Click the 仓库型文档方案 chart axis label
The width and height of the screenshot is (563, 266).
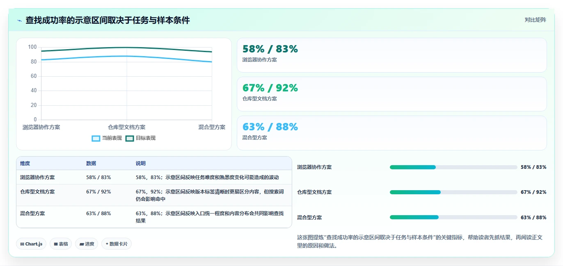tap(126, 127)
